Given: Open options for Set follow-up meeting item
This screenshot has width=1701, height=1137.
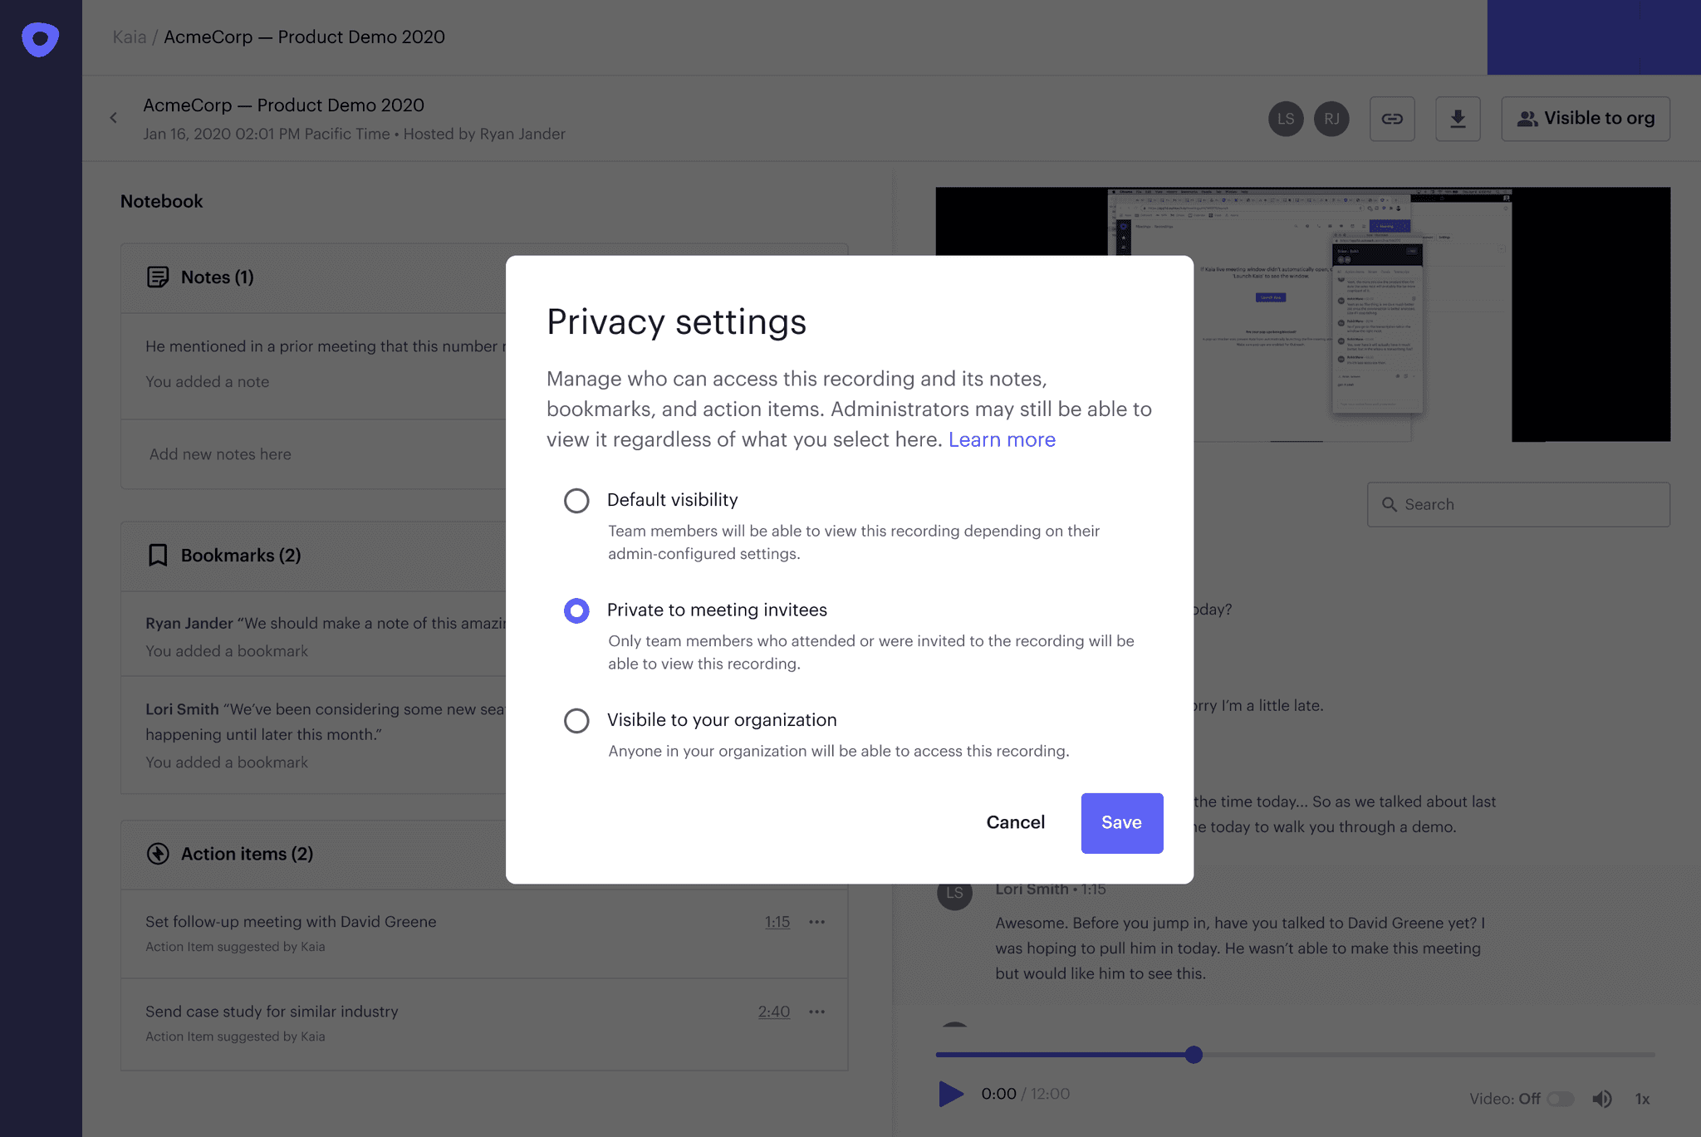Looking at the screenshot, I should [817, 922].
